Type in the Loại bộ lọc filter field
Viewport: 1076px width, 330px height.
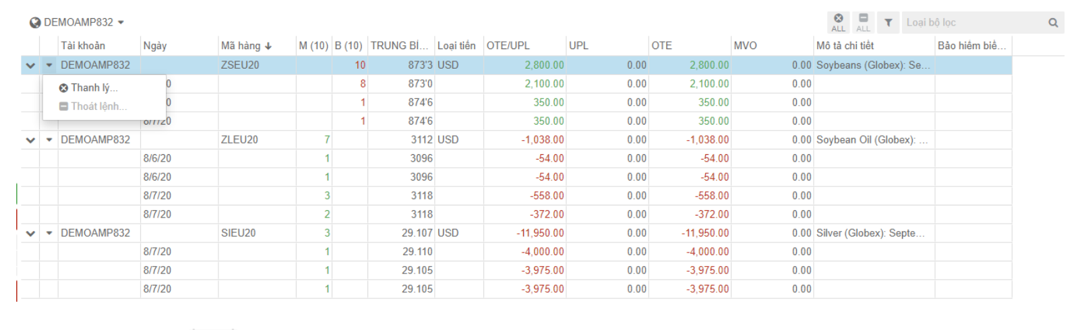(971, 22)
